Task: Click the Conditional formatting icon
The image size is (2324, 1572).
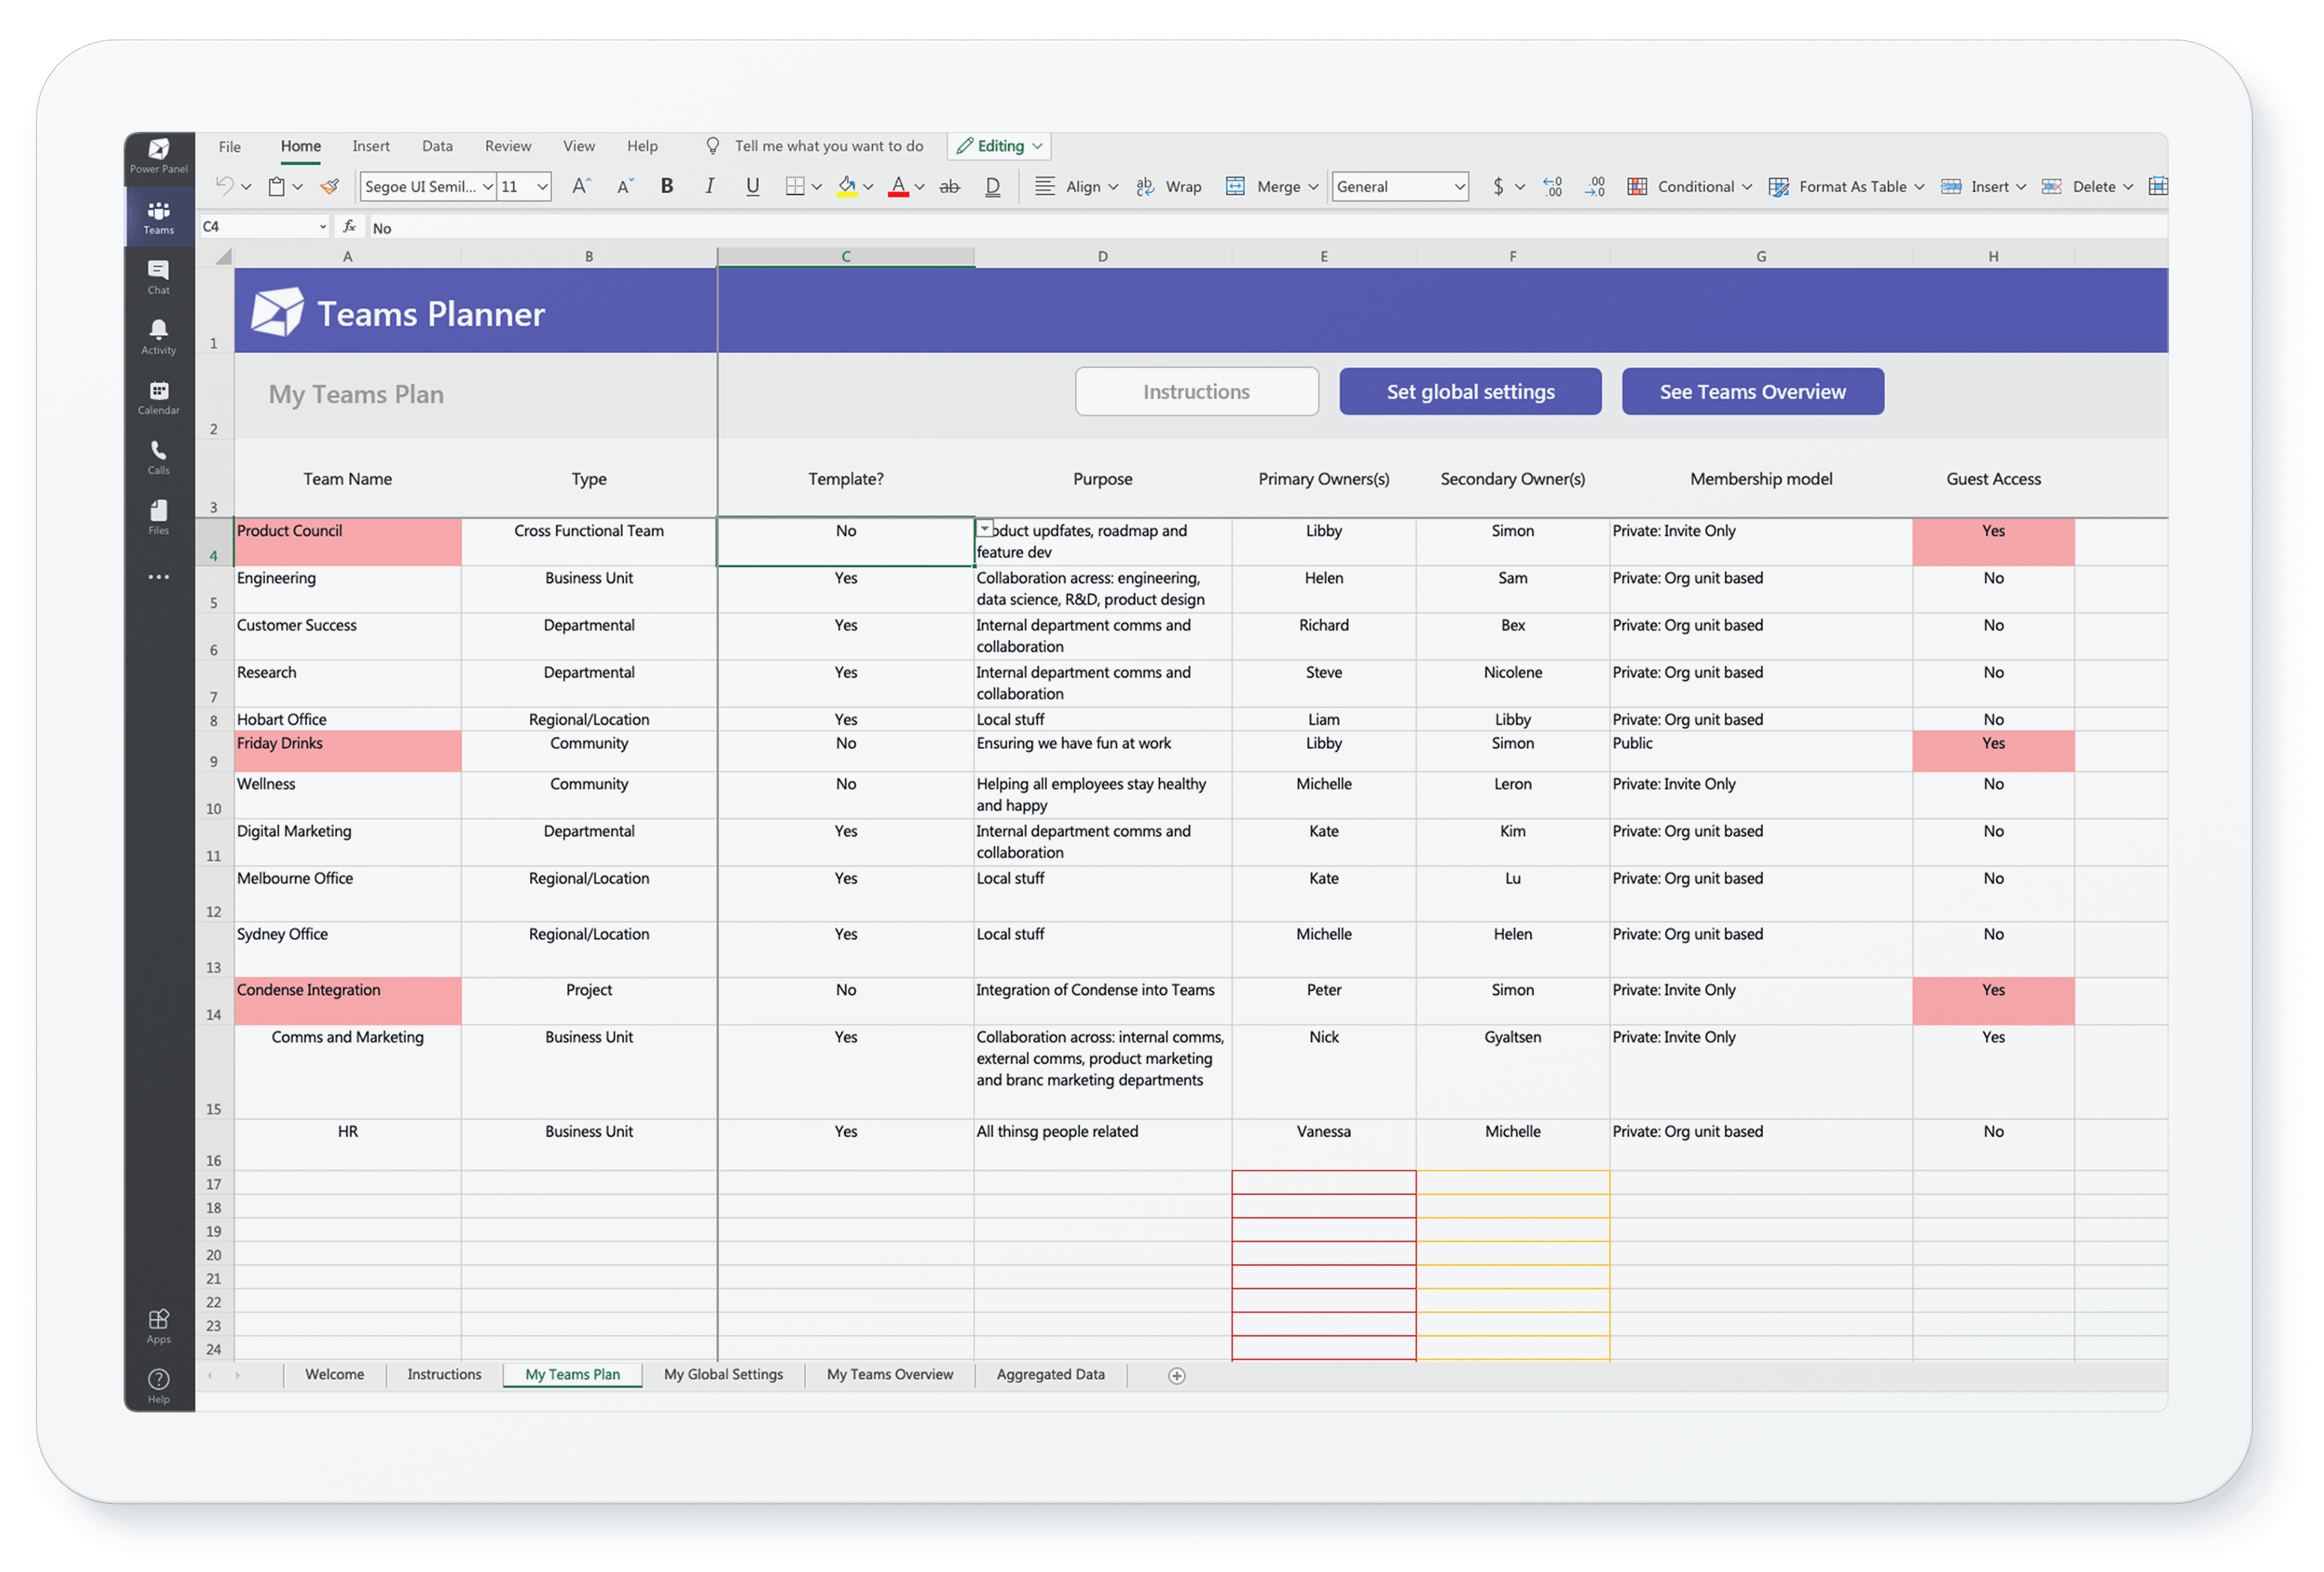Action: point(1637,186)
